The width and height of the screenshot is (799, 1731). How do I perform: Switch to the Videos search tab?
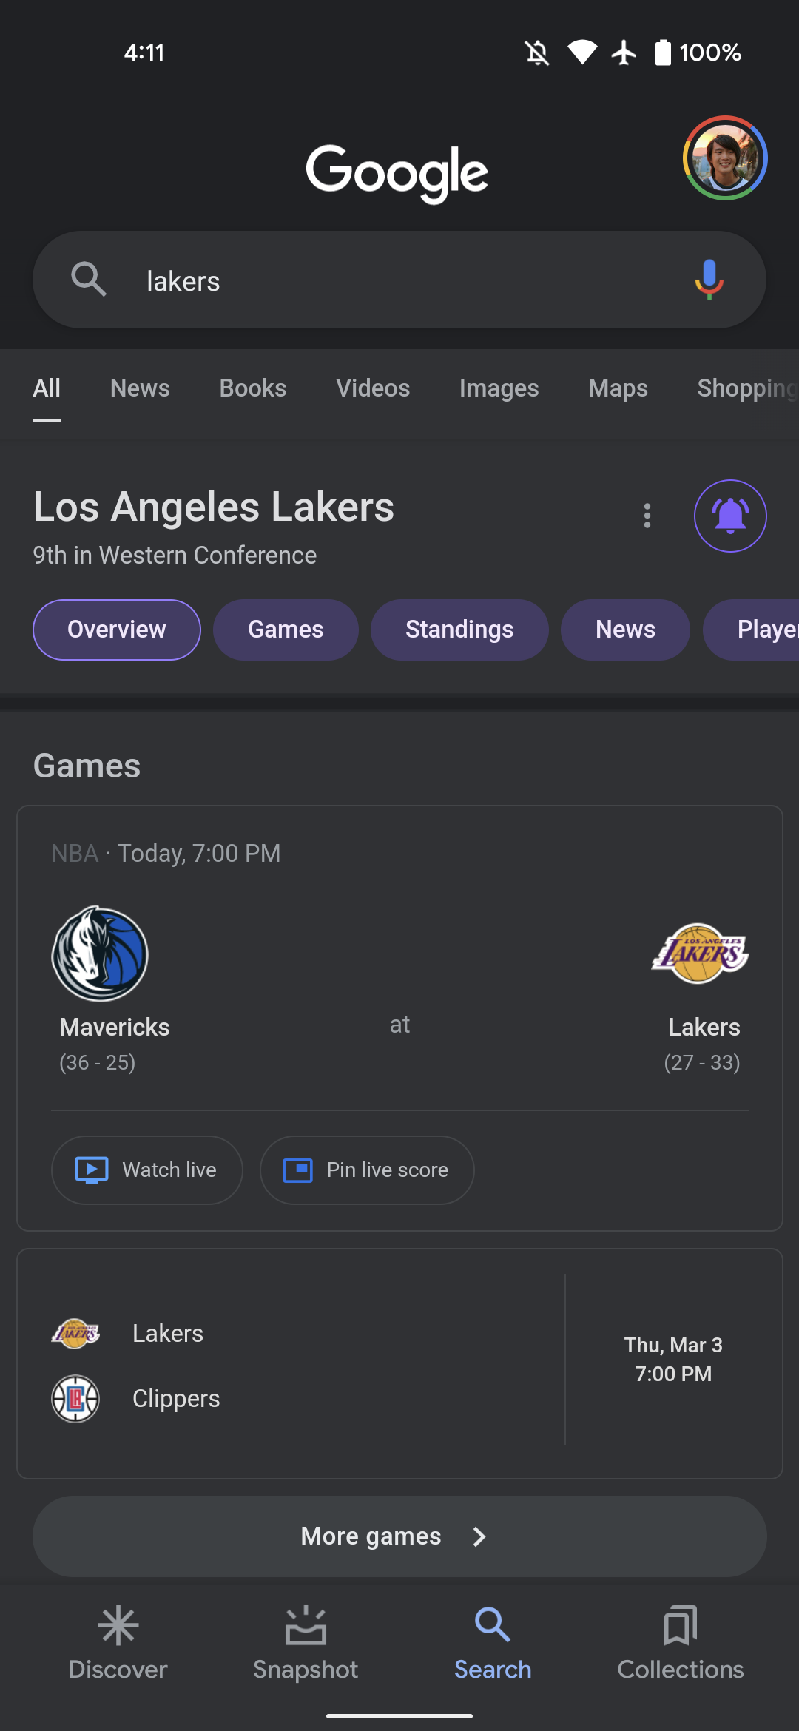coord(373,388)
